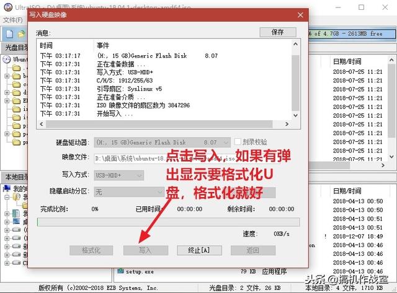Click the 时间 column header in message list
Screen dimensions: 397x293
46,45
